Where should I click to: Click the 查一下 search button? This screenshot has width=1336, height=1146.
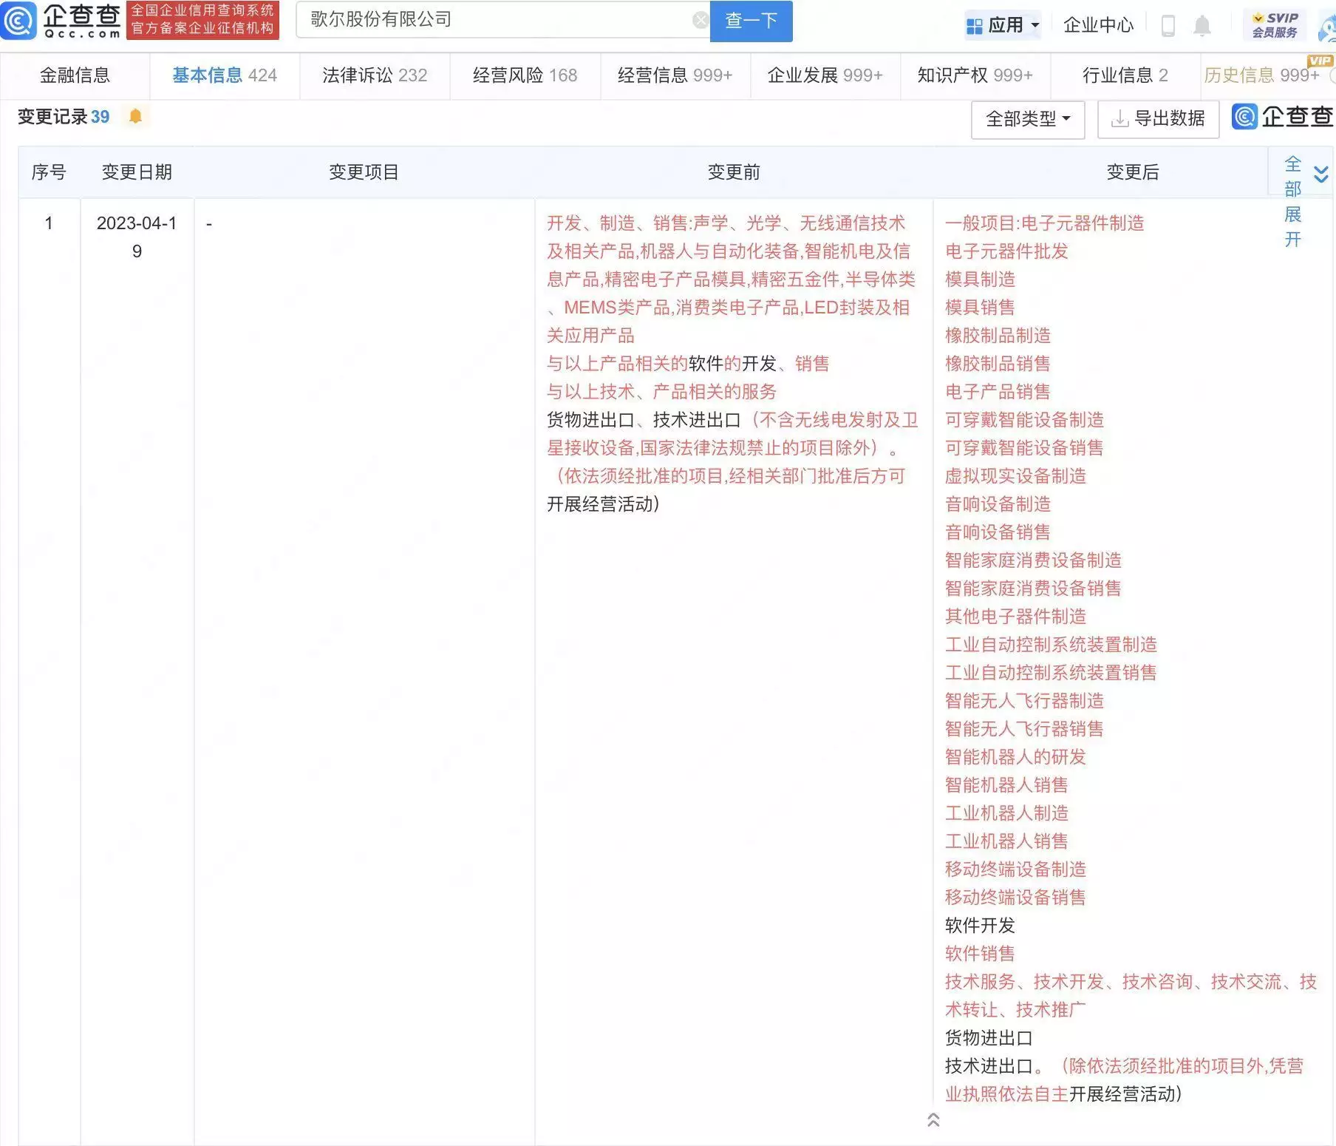click(x=751, y=21)
